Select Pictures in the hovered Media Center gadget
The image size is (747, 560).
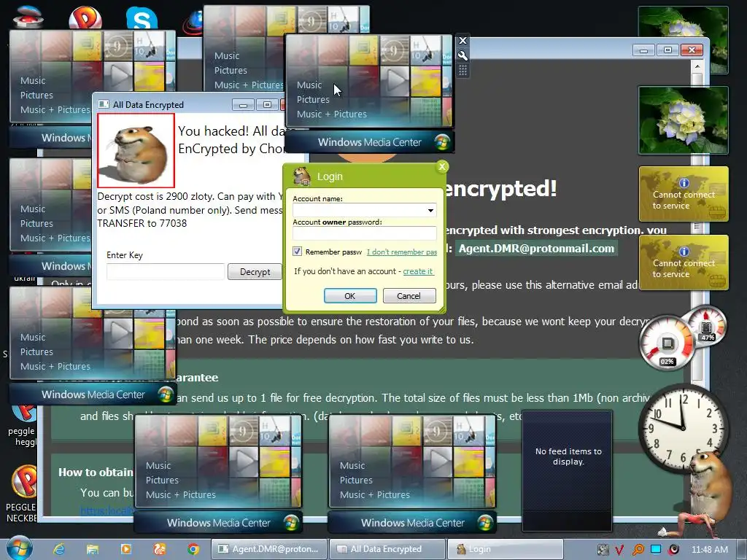point(313,99)
